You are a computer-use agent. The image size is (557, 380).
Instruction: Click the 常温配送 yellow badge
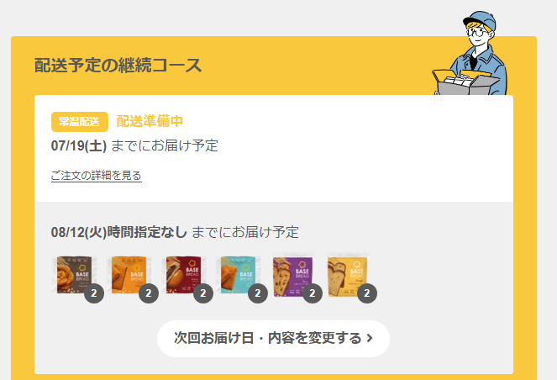pyautogui.click(x=80, y=122)
